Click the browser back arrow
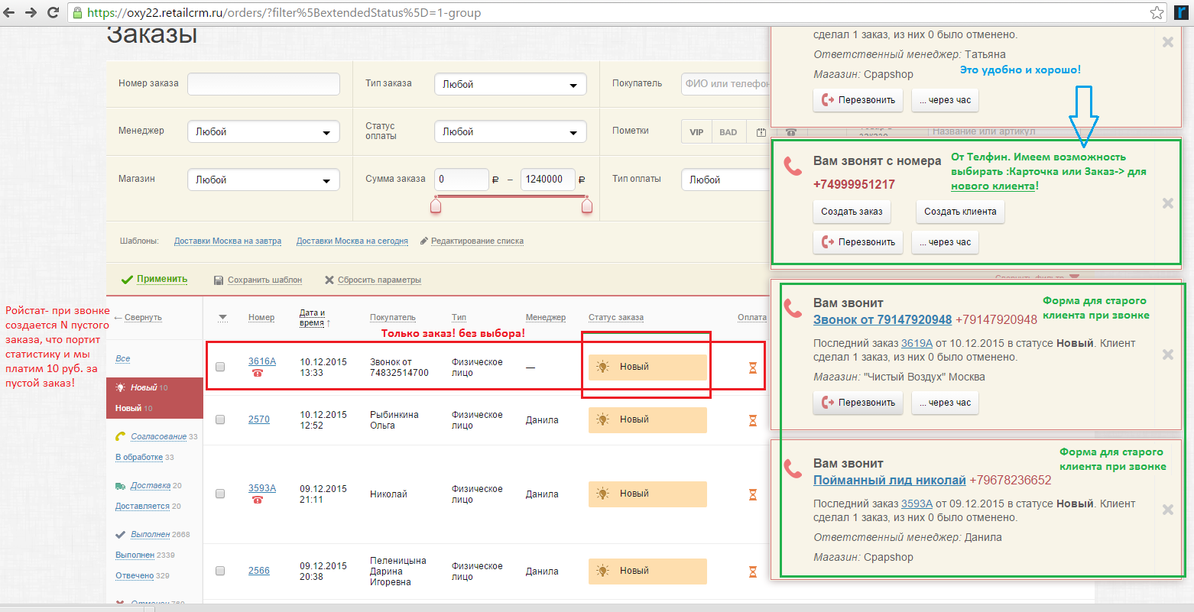Screen dimensions: 1194x612 tap(10, 12)
